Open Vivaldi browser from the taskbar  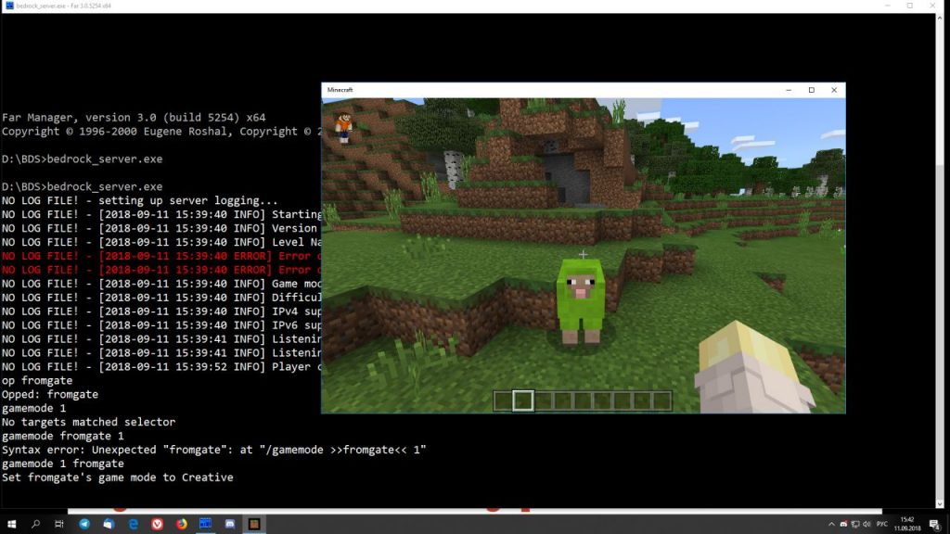point(158,525)
